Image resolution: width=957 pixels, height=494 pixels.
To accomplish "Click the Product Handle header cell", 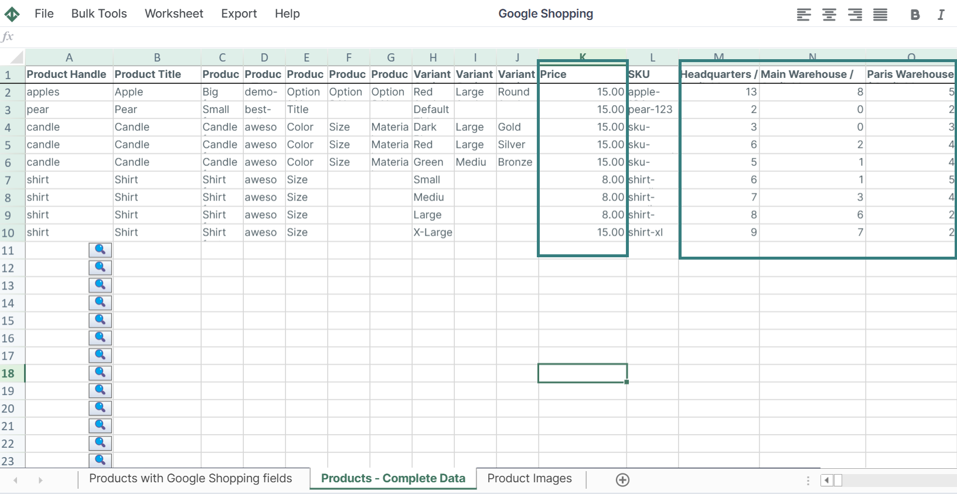I will 69,74.
